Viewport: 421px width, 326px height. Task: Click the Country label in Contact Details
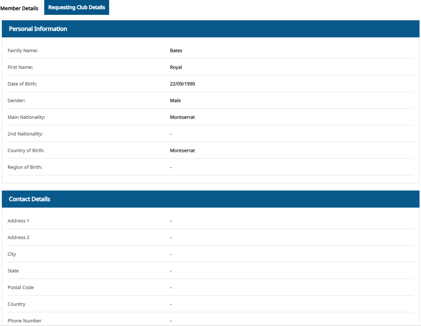click(x=16, y=304)
